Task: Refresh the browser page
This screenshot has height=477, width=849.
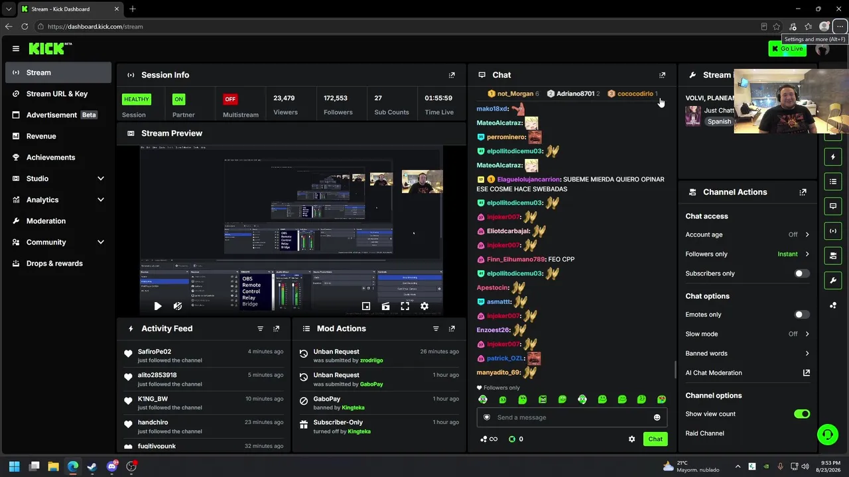Action: (x=25, y=26)
